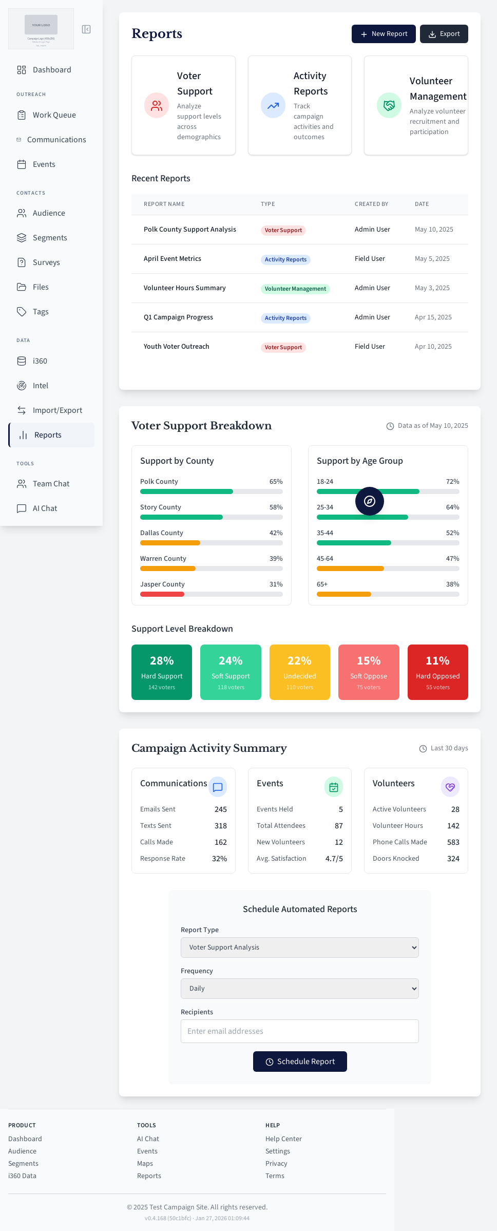Click the Communications chat bubble icon
Screen dimensions: 497x1231
click(x=218, y=787)
